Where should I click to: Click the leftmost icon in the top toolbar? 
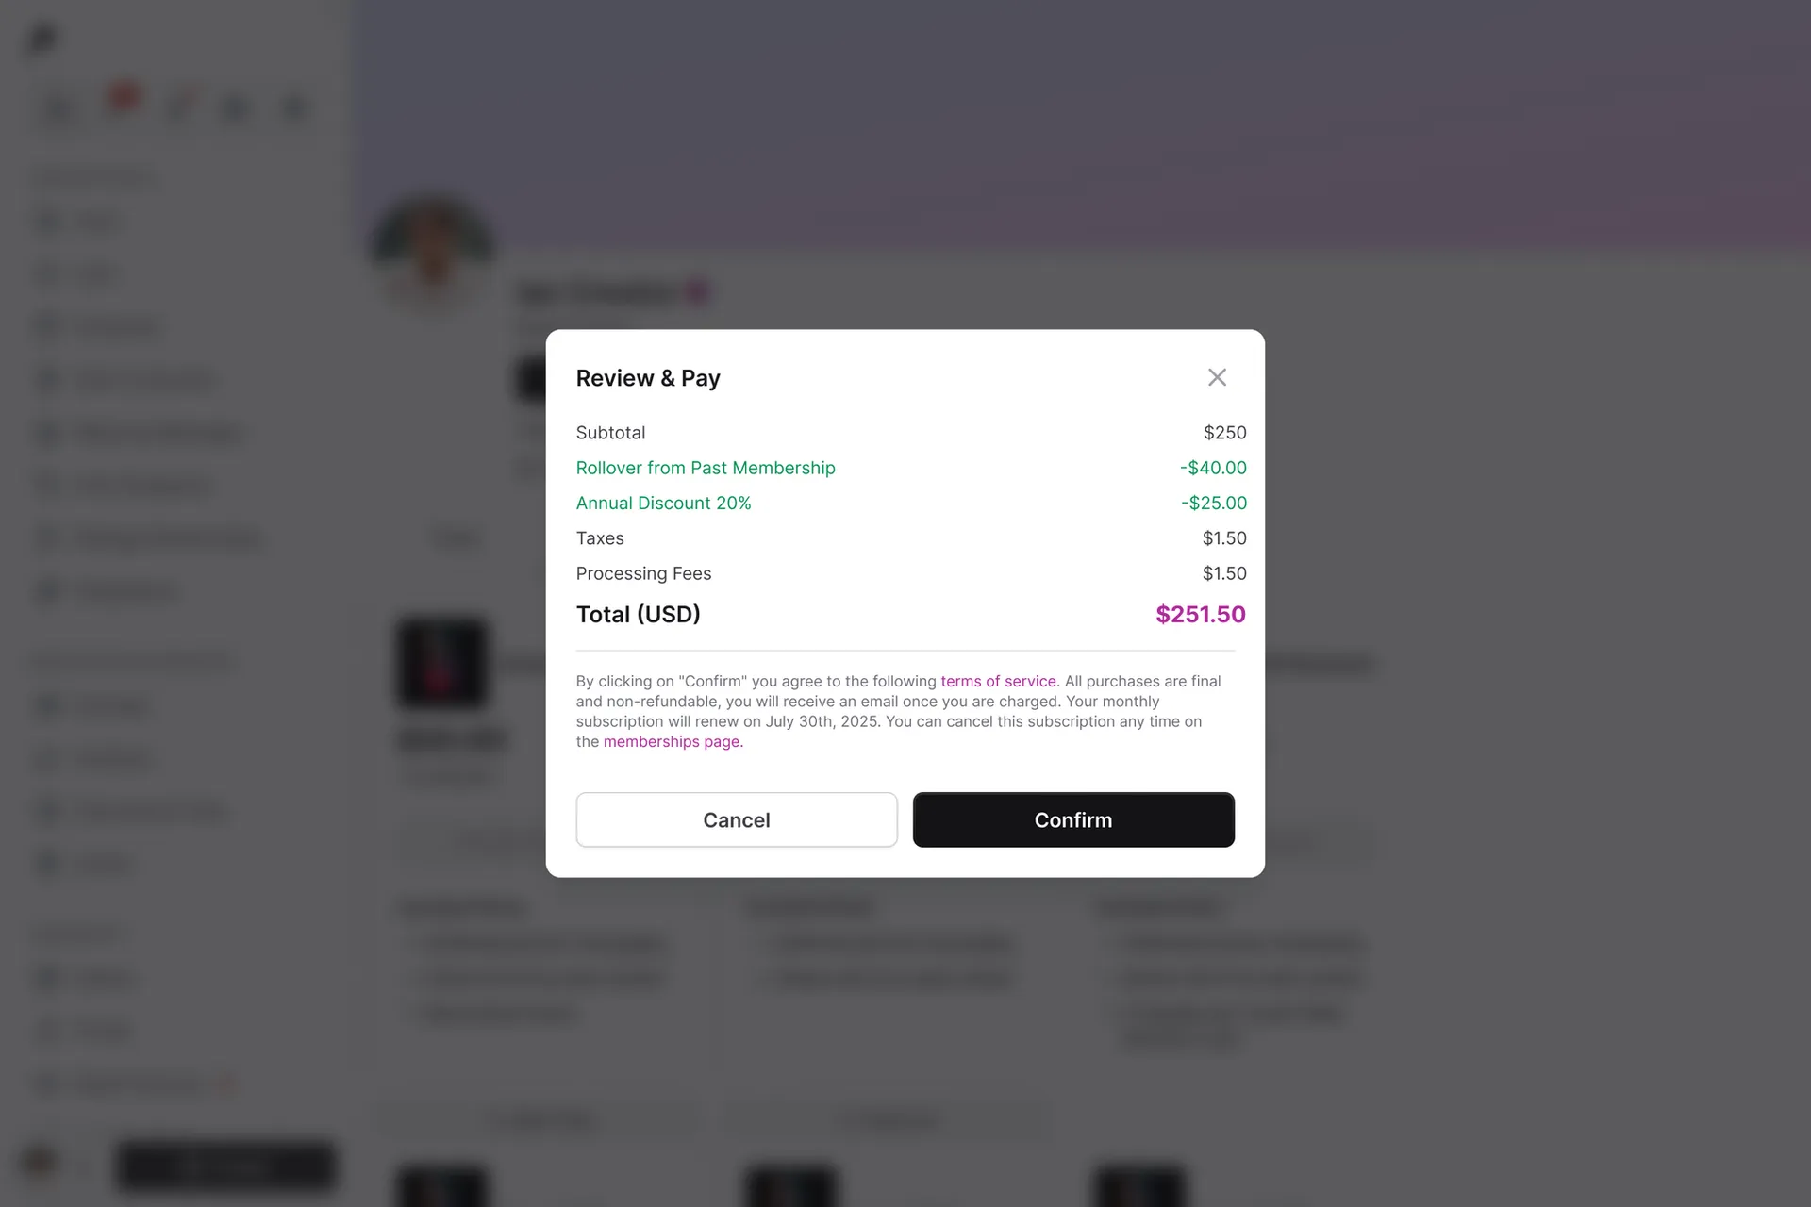pos(58,107)
